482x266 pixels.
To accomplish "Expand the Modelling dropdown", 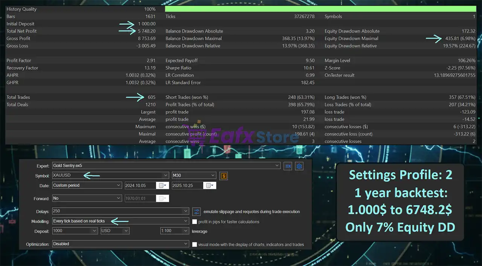I will pos(186,221).
